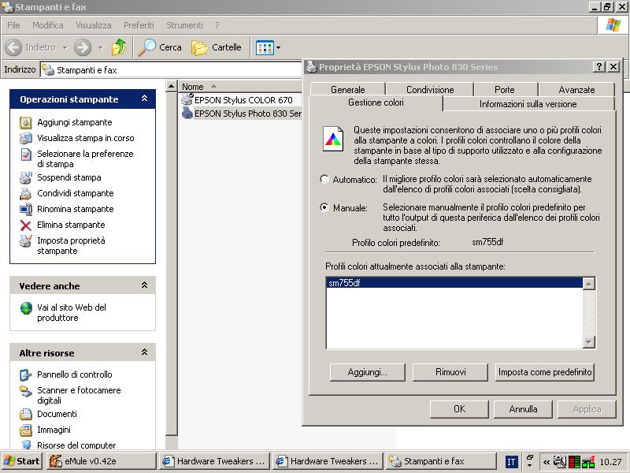Open the Preferiti menu
The width and height of the screenshot is (630, 473).
coord(139,25)
